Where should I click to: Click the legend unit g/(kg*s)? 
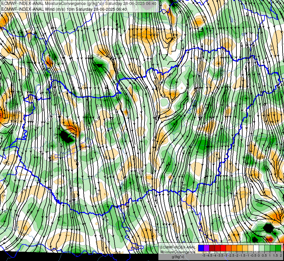[178, 257]
